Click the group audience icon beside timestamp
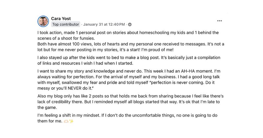263x138 pixels. point(130,25)
